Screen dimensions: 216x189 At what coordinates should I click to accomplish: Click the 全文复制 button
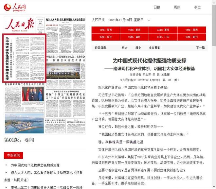[154, 48]
